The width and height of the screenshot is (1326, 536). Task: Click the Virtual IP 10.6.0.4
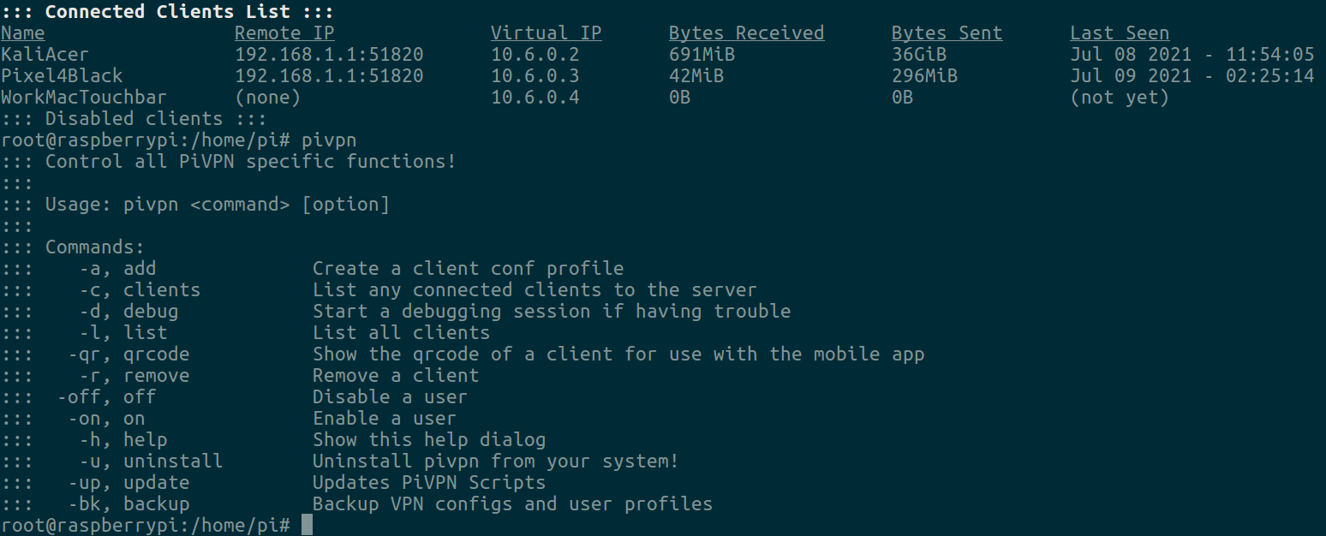[x=535, y=98]
